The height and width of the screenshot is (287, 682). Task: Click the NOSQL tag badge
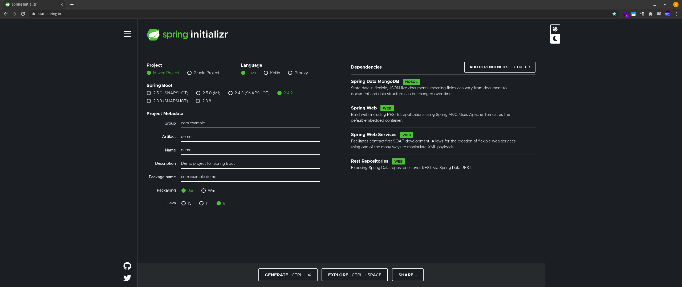[x=411, y=82]
